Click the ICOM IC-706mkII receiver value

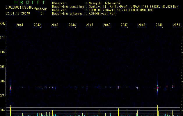(x=121, y=10)
